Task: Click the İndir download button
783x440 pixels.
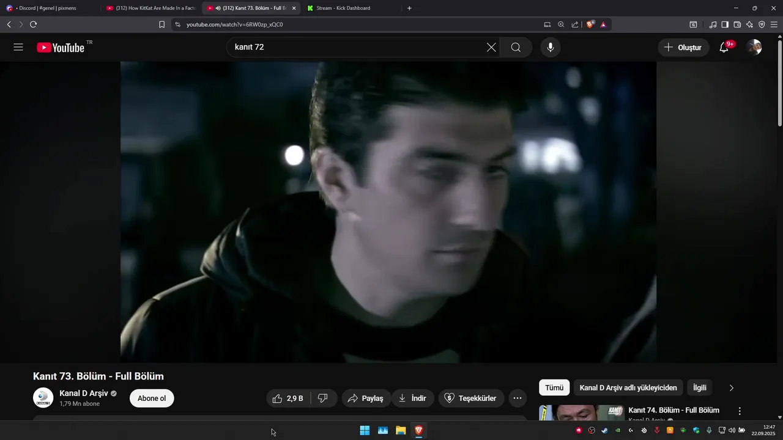Action: pos(412,398)
